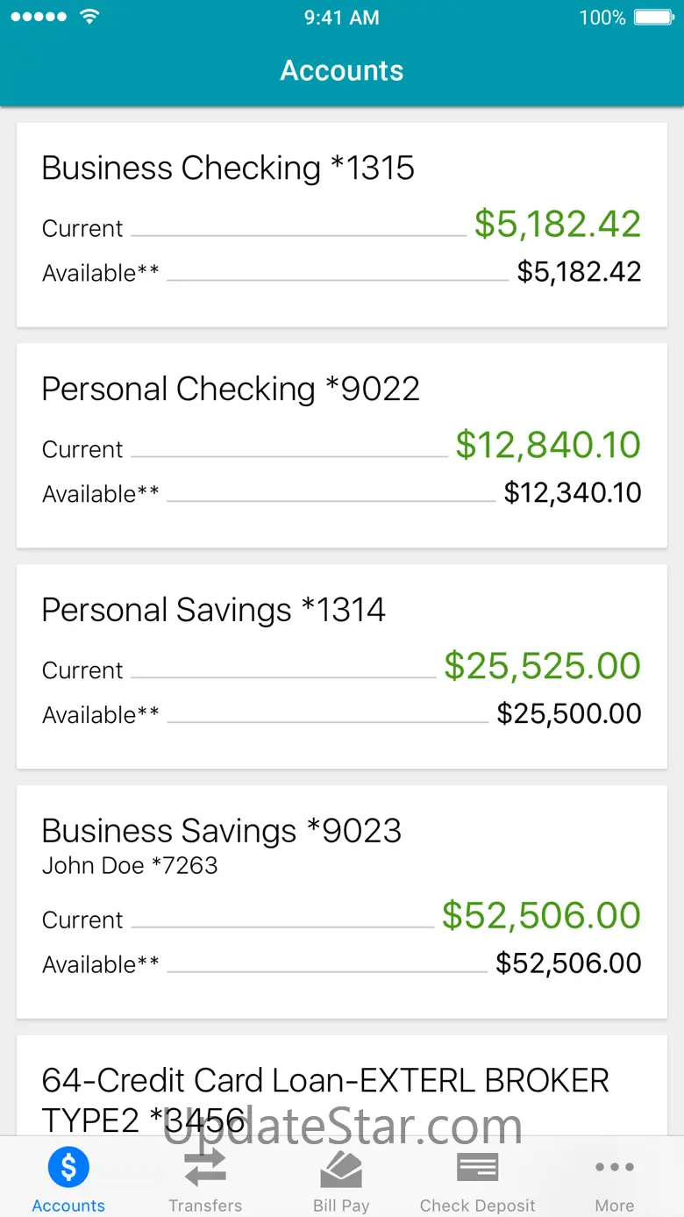Viewport: 684px width, 1217px height.
Task: Open the 64-Credit Card Loan account
Action: pos(342,1085)
